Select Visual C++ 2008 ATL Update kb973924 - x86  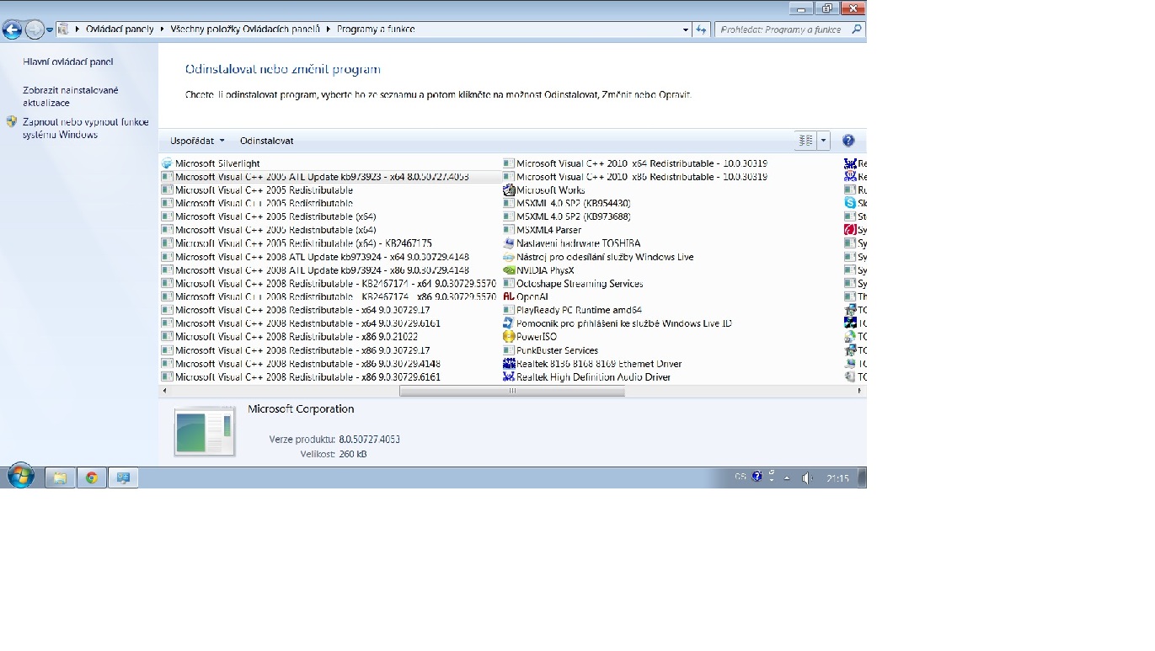tap(315, 270)
